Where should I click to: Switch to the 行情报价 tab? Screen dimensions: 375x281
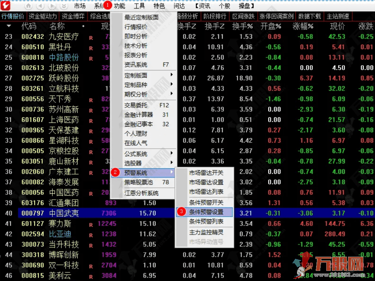pos(13,16)
